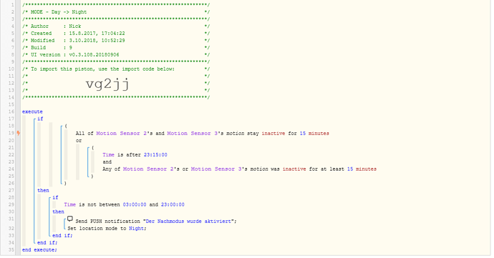
Task: Click the 'Author : Nick' comment line
Action: [x=116, y=26]
